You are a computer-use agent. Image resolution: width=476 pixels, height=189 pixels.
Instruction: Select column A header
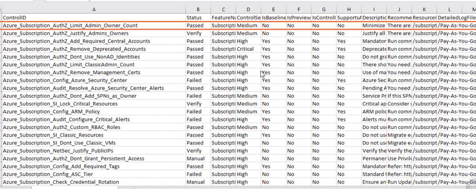94,9
